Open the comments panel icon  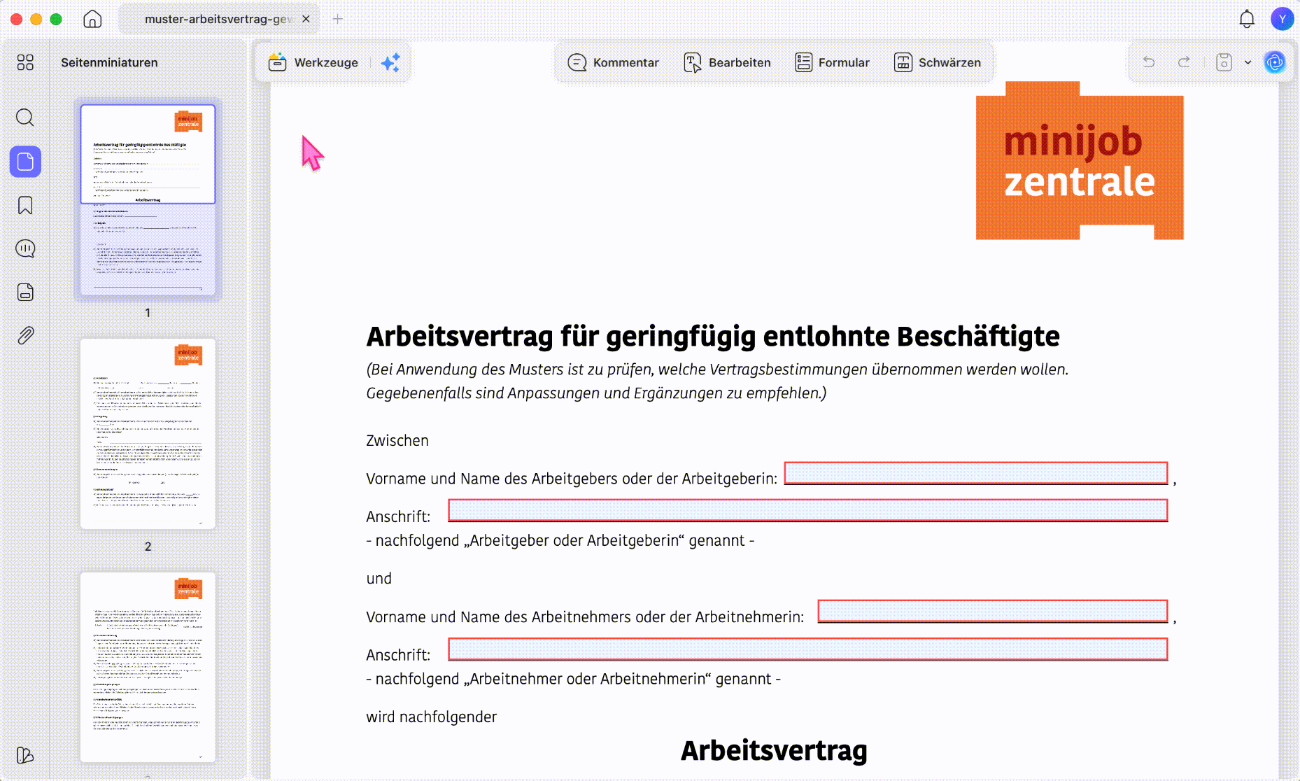25,248
